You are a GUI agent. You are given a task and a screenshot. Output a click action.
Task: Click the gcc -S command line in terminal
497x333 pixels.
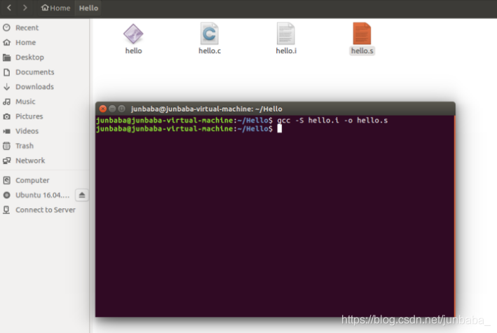point(332,121)
